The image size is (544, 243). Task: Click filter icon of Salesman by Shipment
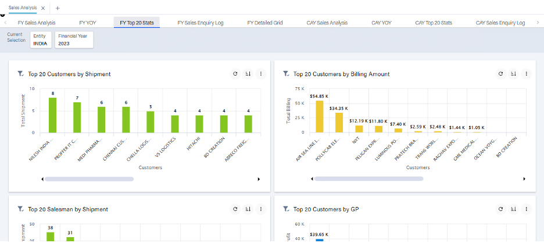pos(20,209)
